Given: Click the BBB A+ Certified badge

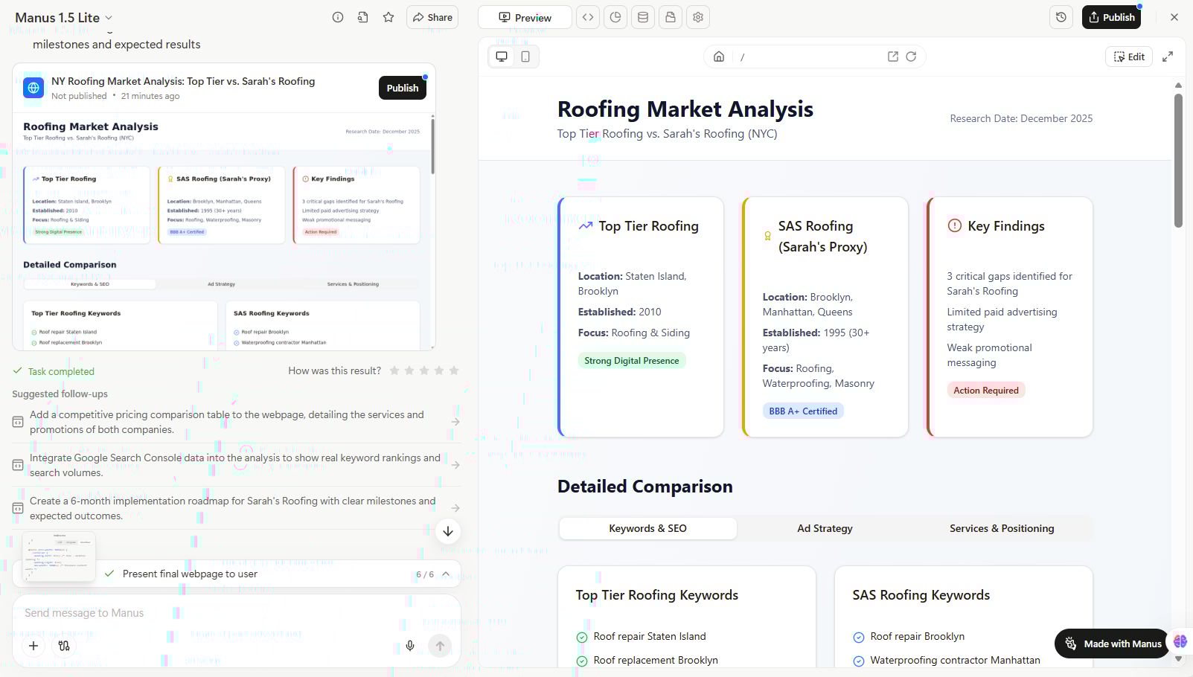Looking at the screenshot, I should point(803,411).
